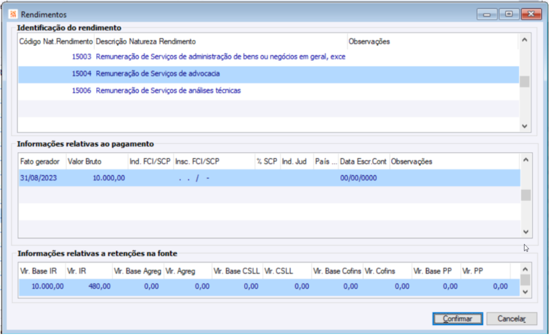Click code cell 15006
The height and width of the screenshot is (336, 550).
point(81,91)
